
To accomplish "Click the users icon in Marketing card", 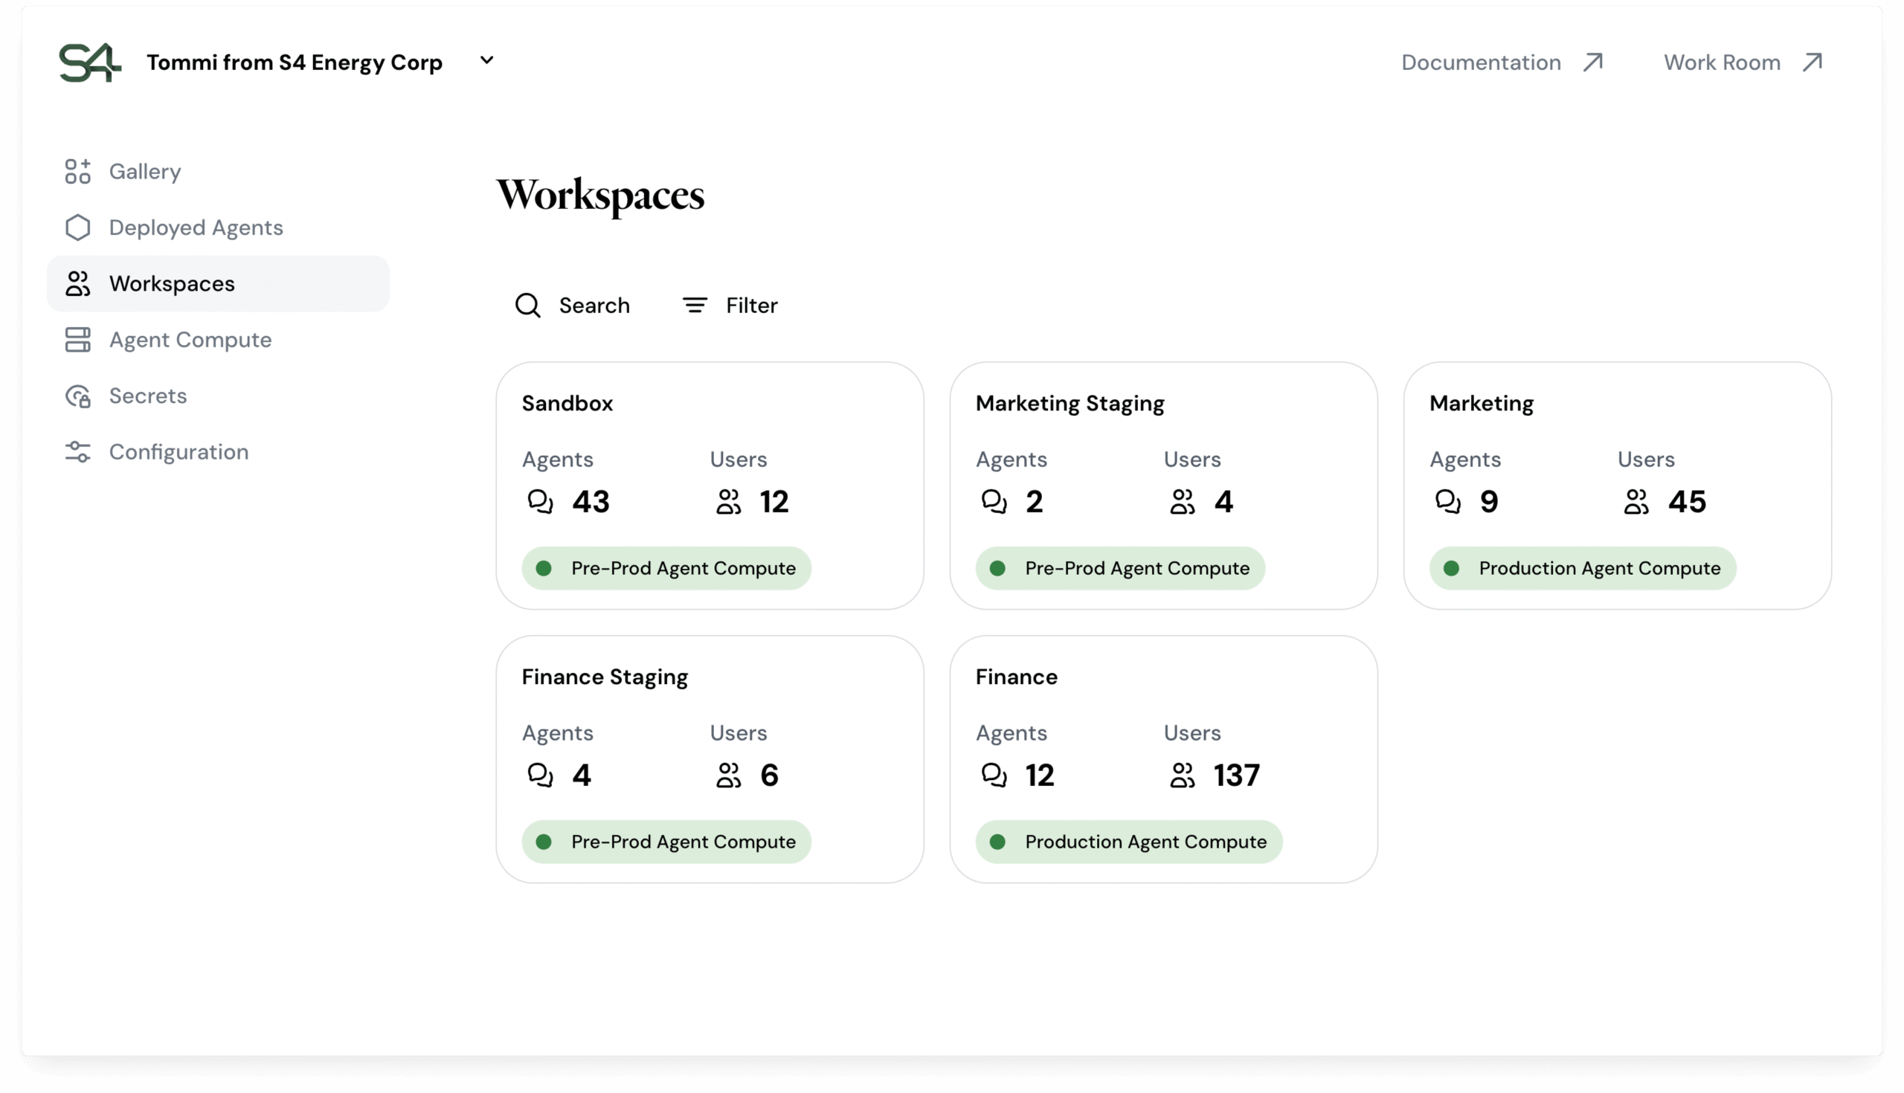I will 1636,500.
